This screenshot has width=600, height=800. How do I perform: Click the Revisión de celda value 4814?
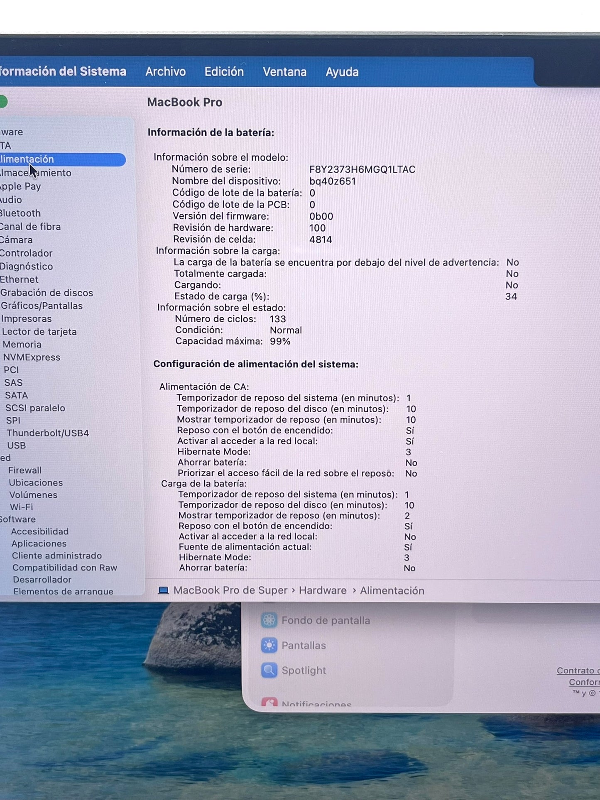321,240
